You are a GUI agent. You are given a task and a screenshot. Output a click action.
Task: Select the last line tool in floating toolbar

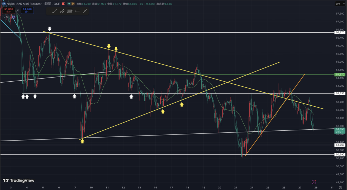(85, 11)
